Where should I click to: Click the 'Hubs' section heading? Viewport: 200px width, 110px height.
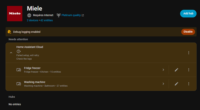[x=12, y=97]
